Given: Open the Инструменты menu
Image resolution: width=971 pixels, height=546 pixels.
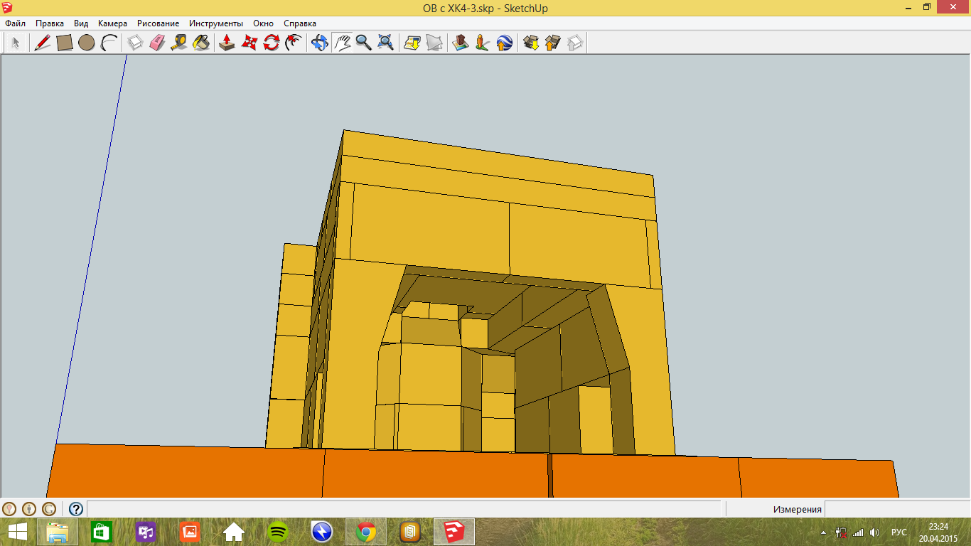Looking at the screenshot, I should coord(215,23).
